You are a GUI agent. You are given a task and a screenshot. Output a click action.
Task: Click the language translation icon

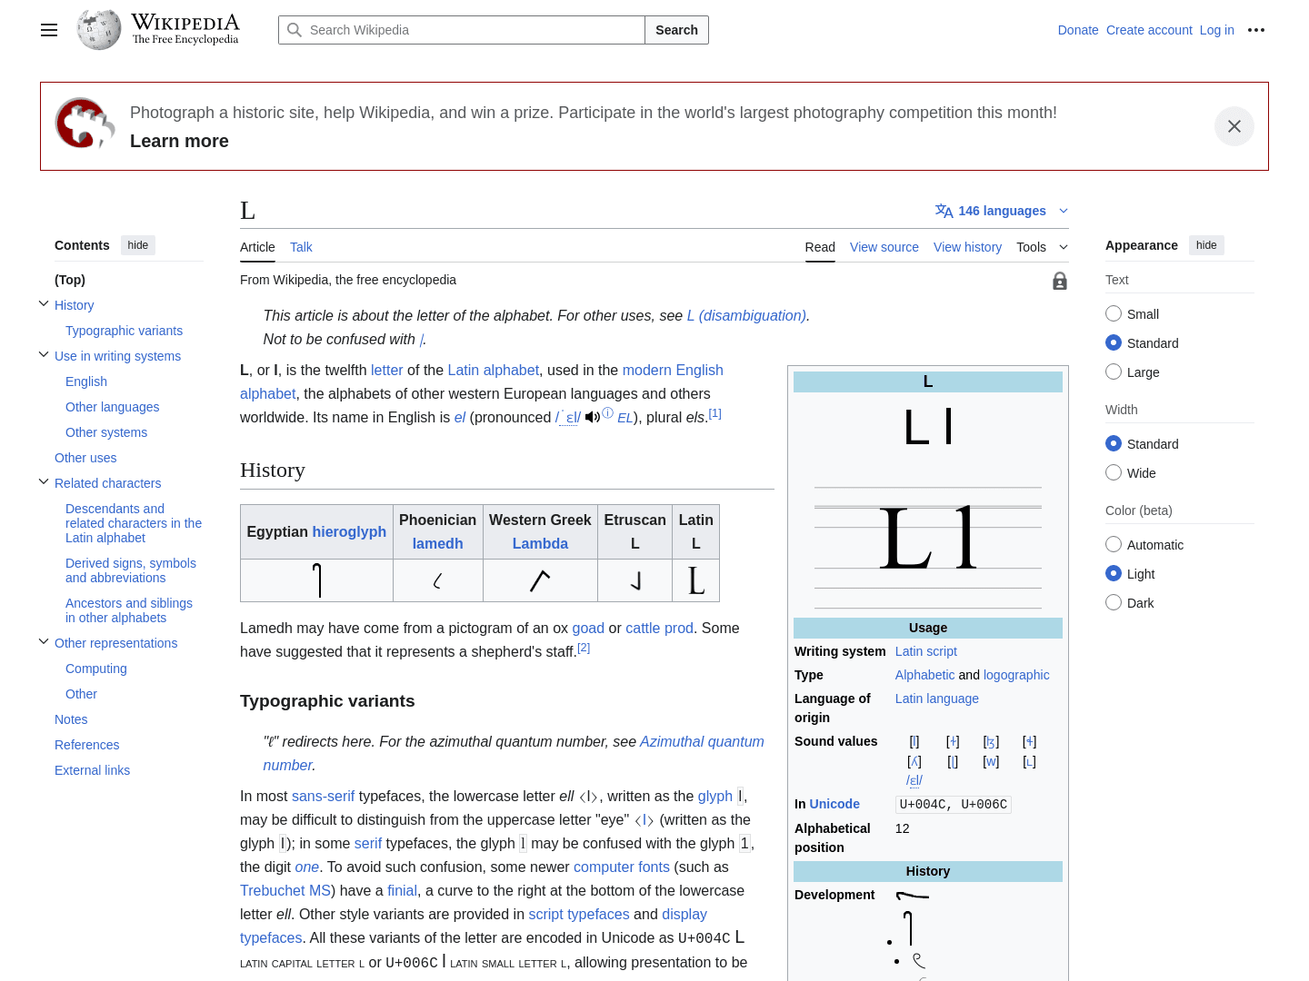click(x=944, y=211)
